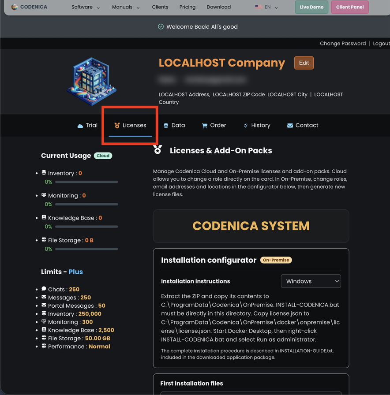Click the envelope icon beside Contact

[x=290, y=126]
